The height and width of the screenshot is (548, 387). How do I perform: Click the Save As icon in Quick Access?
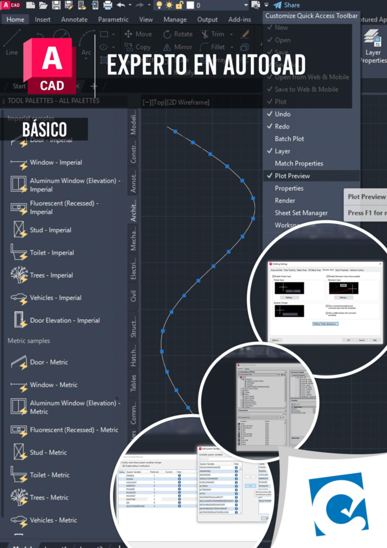click(69, 5)
